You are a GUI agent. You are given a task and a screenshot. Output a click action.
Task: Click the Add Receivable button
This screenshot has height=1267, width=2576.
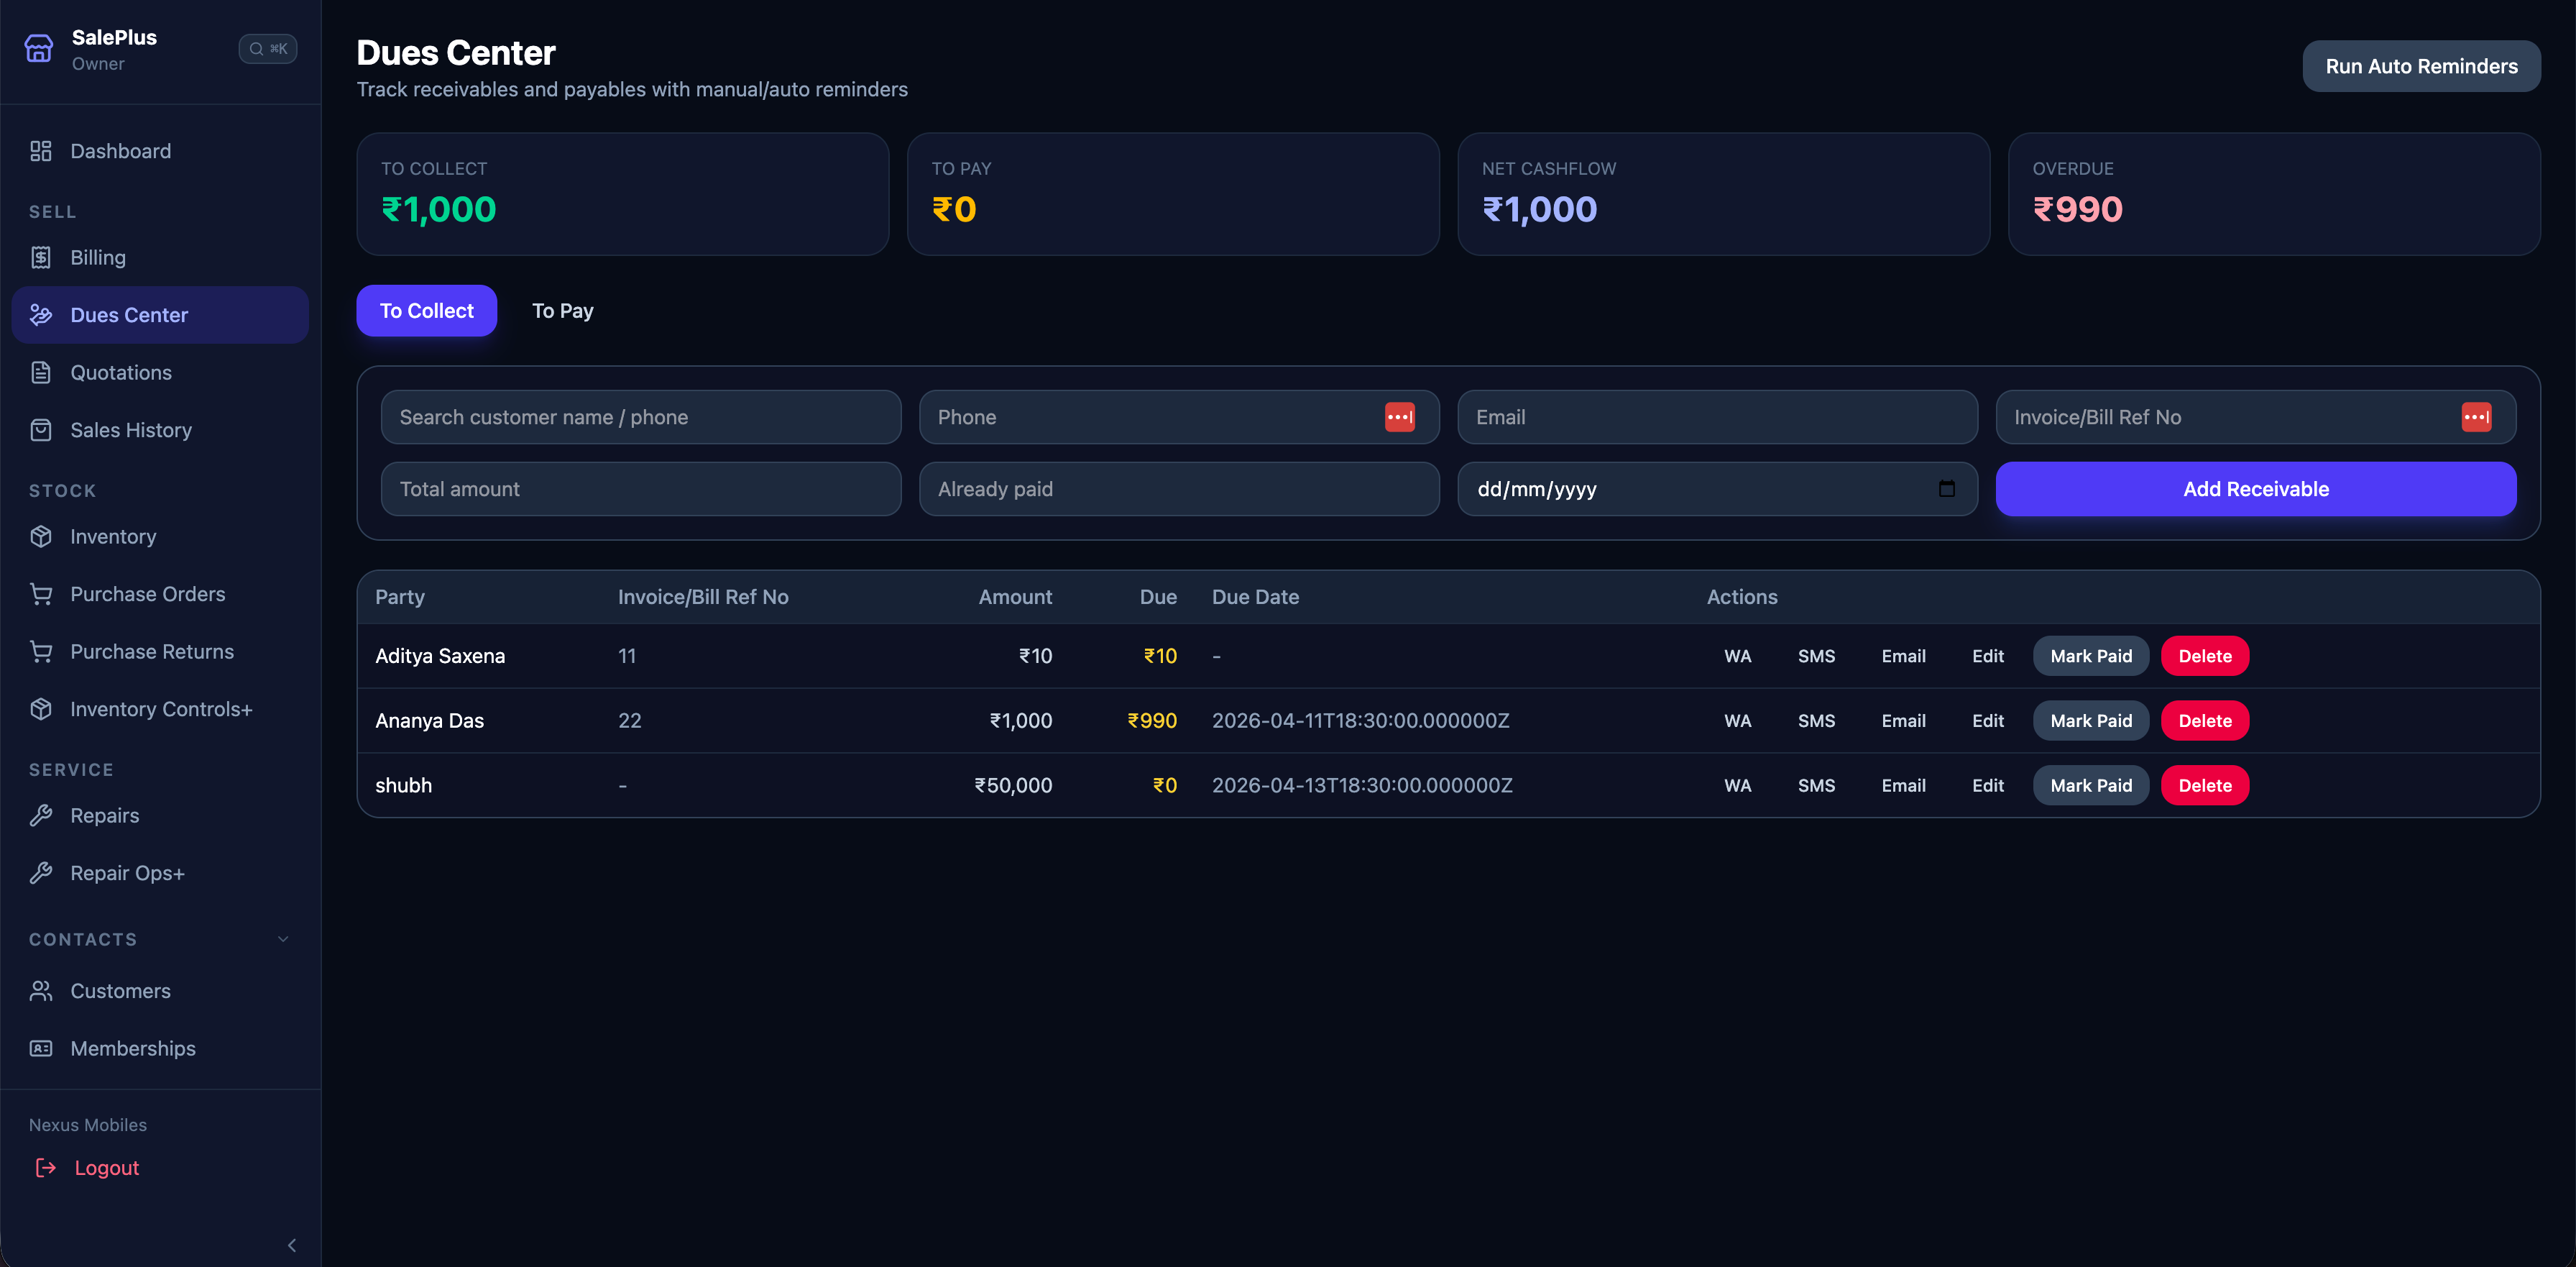2255,490
